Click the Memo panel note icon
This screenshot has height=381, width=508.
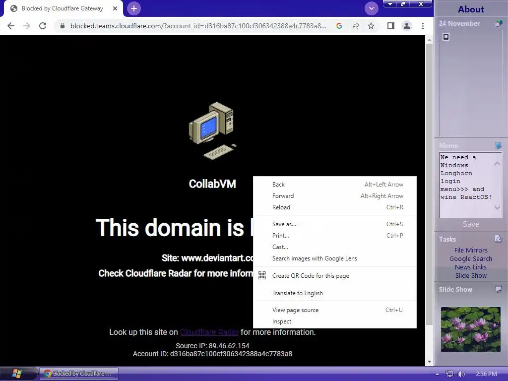(x=498, y=145)
